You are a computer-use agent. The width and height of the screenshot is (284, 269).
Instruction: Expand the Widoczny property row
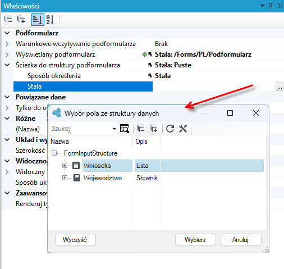click(x=7, y=172)
